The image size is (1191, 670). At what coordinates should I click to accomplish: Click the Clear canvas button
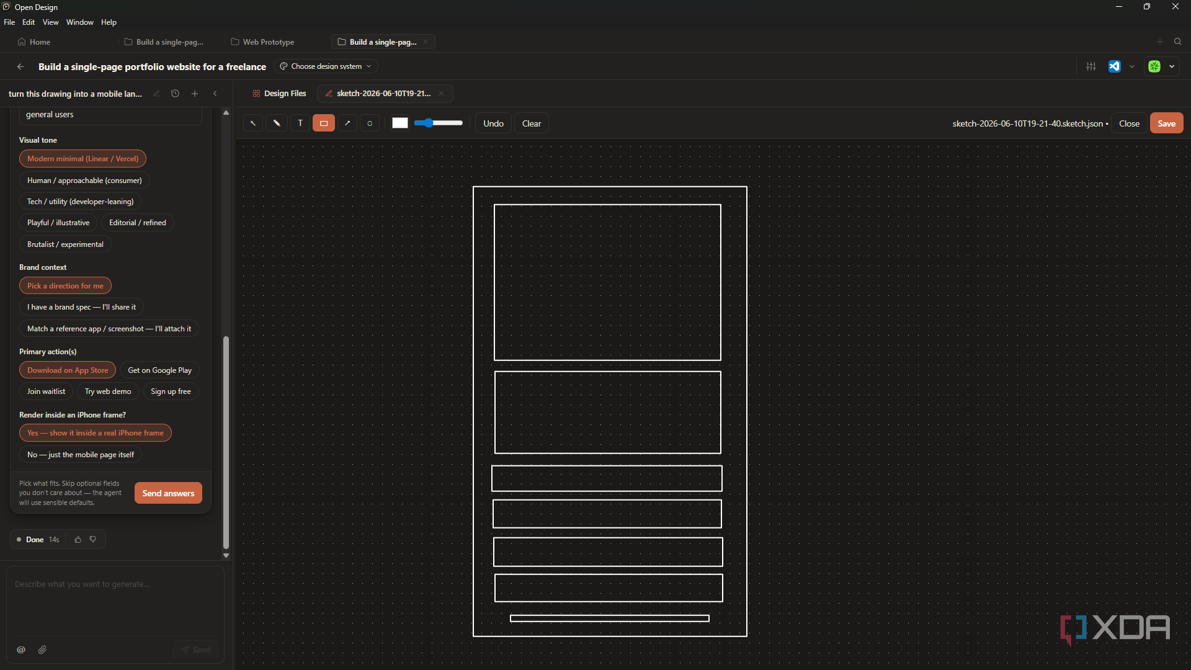[x=532, y=123]
